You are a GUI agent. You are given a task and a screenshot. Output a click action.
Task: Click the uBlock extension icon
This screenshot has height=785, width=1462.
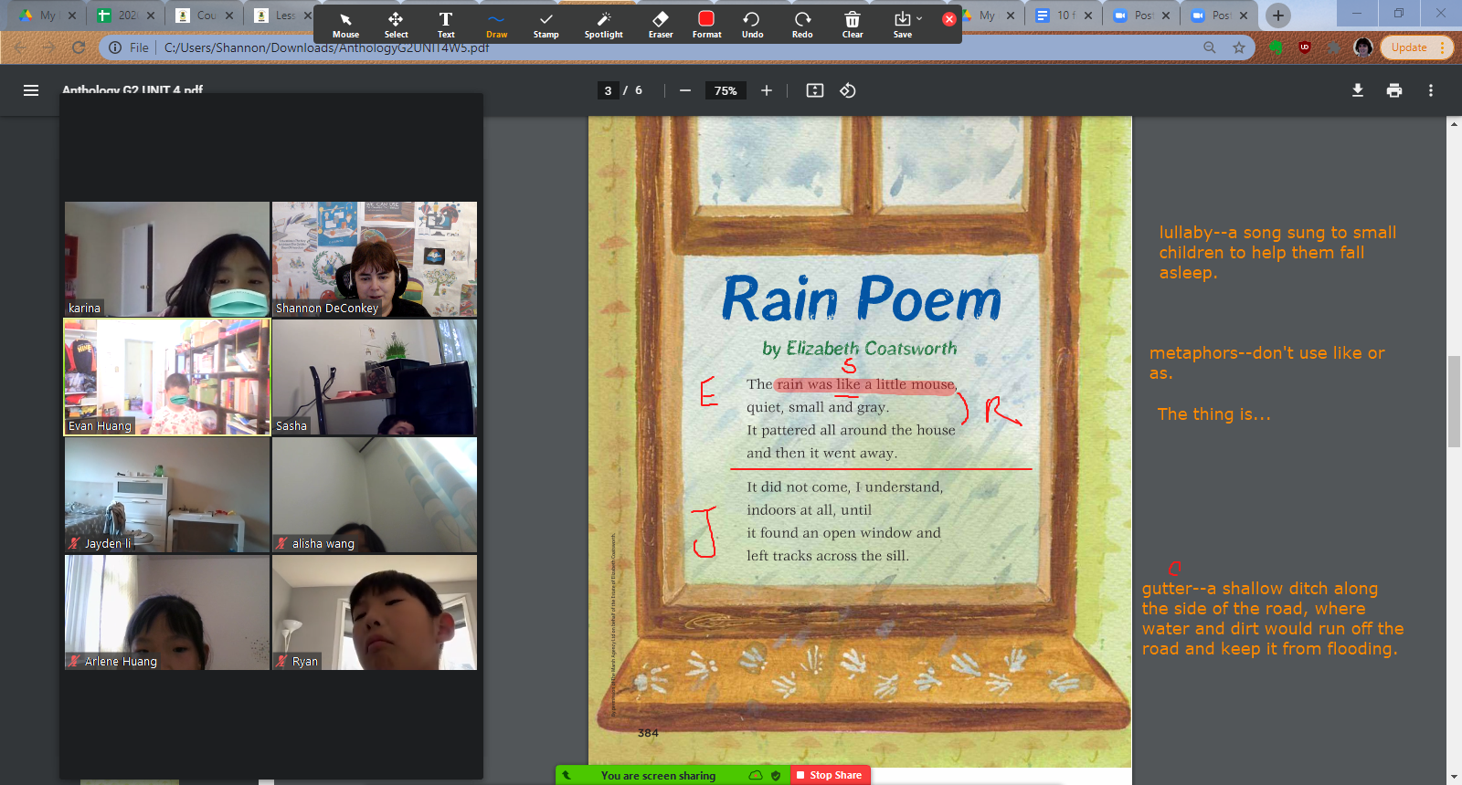coord(1305,47)
